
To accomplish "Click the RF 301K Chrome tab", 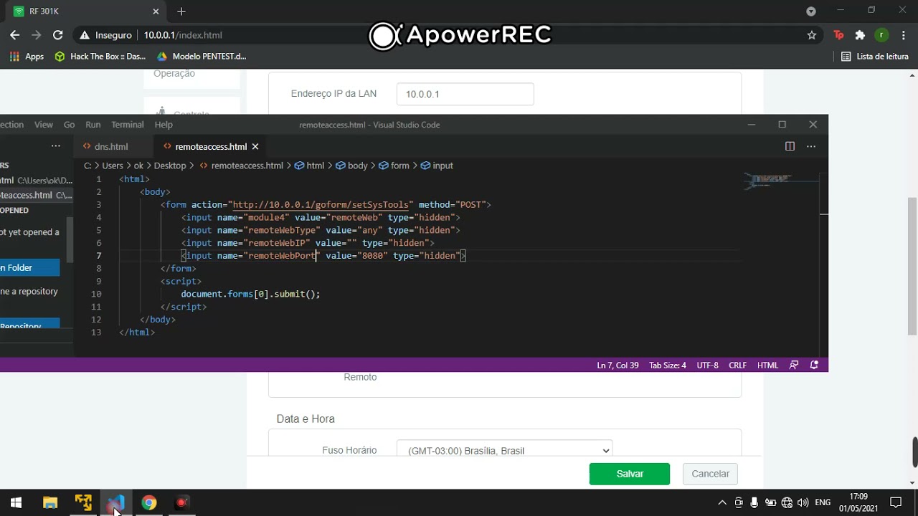I will [86, 11].
